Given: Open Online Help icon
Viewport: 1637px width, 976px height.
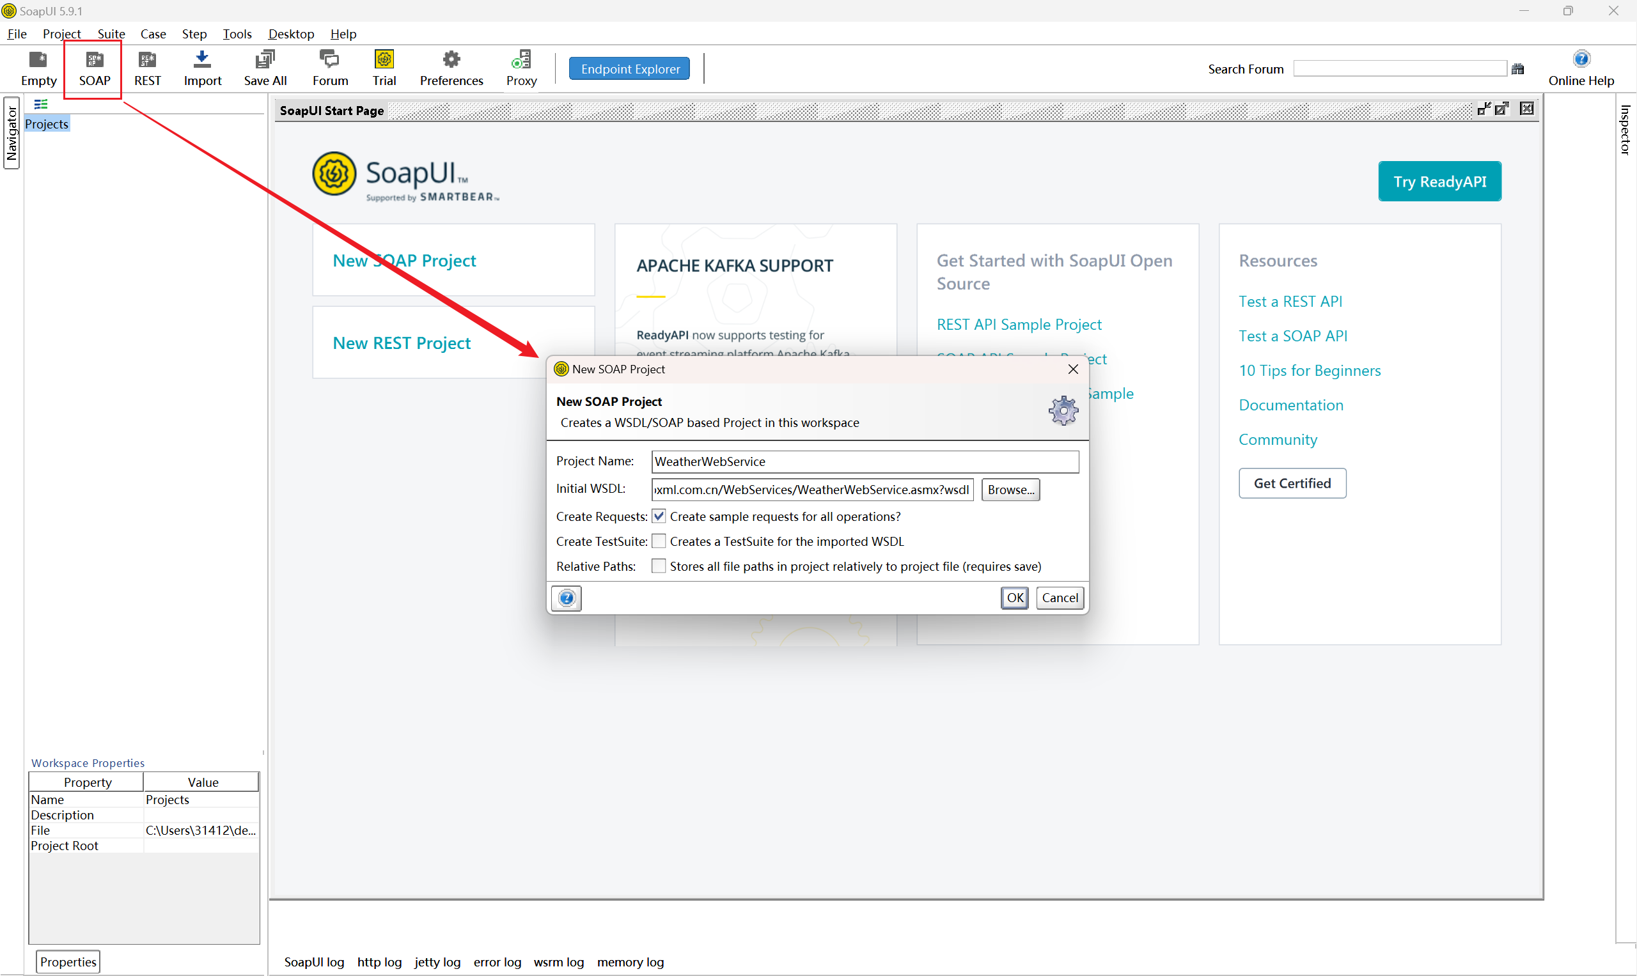Looking at the screenshot, I should pyautogui.click(x=1581, y=68).
